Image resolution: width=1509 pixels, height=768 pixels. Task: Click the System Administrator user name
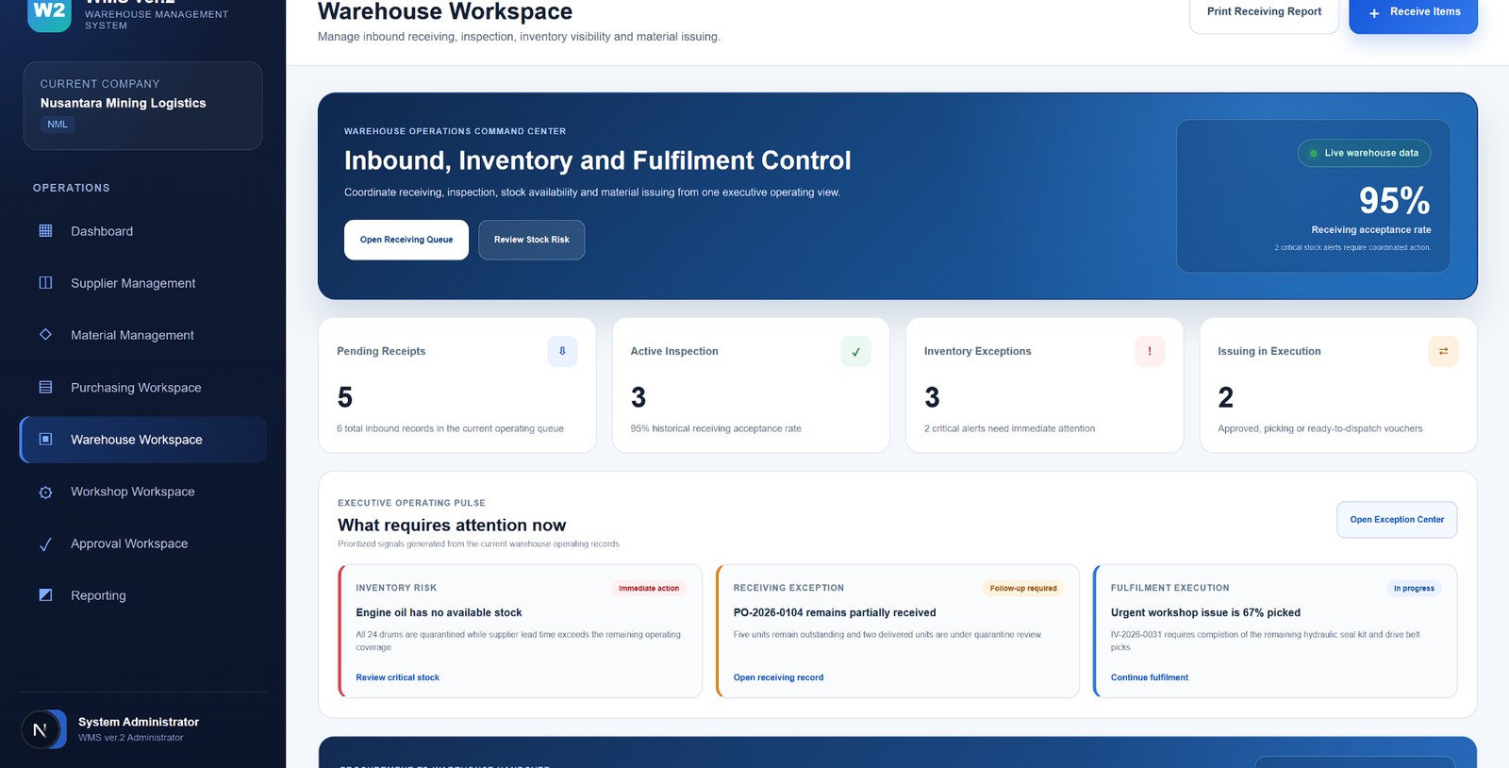tap(139, 722)
